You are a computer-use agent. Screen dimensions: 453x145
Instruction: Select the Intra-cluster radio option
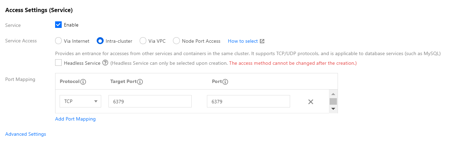pos(100,41)
